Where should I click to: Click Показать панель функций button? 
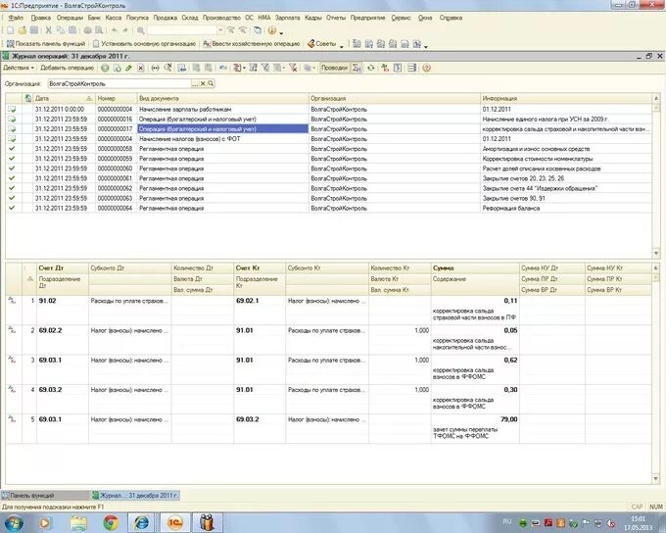tap(46, 44)
